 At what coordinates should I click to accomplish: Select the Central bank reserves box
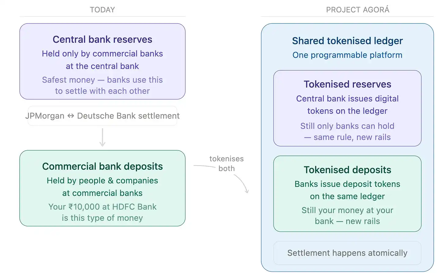point(102,61)
